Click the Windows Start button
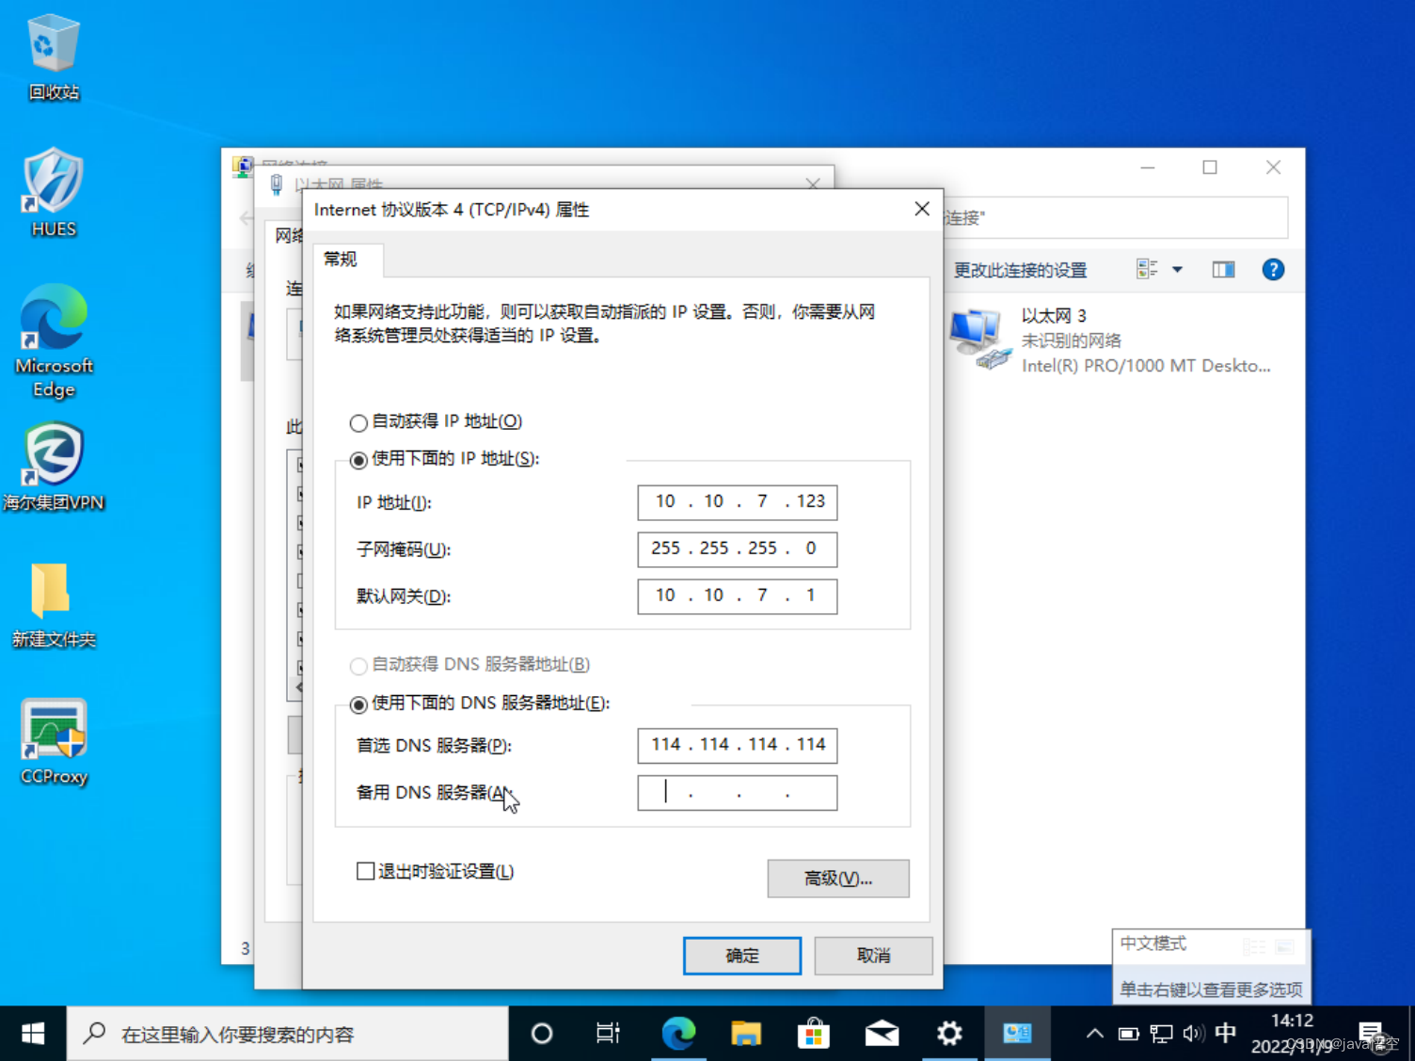 pyautogui.click(x=33, y=1034)
